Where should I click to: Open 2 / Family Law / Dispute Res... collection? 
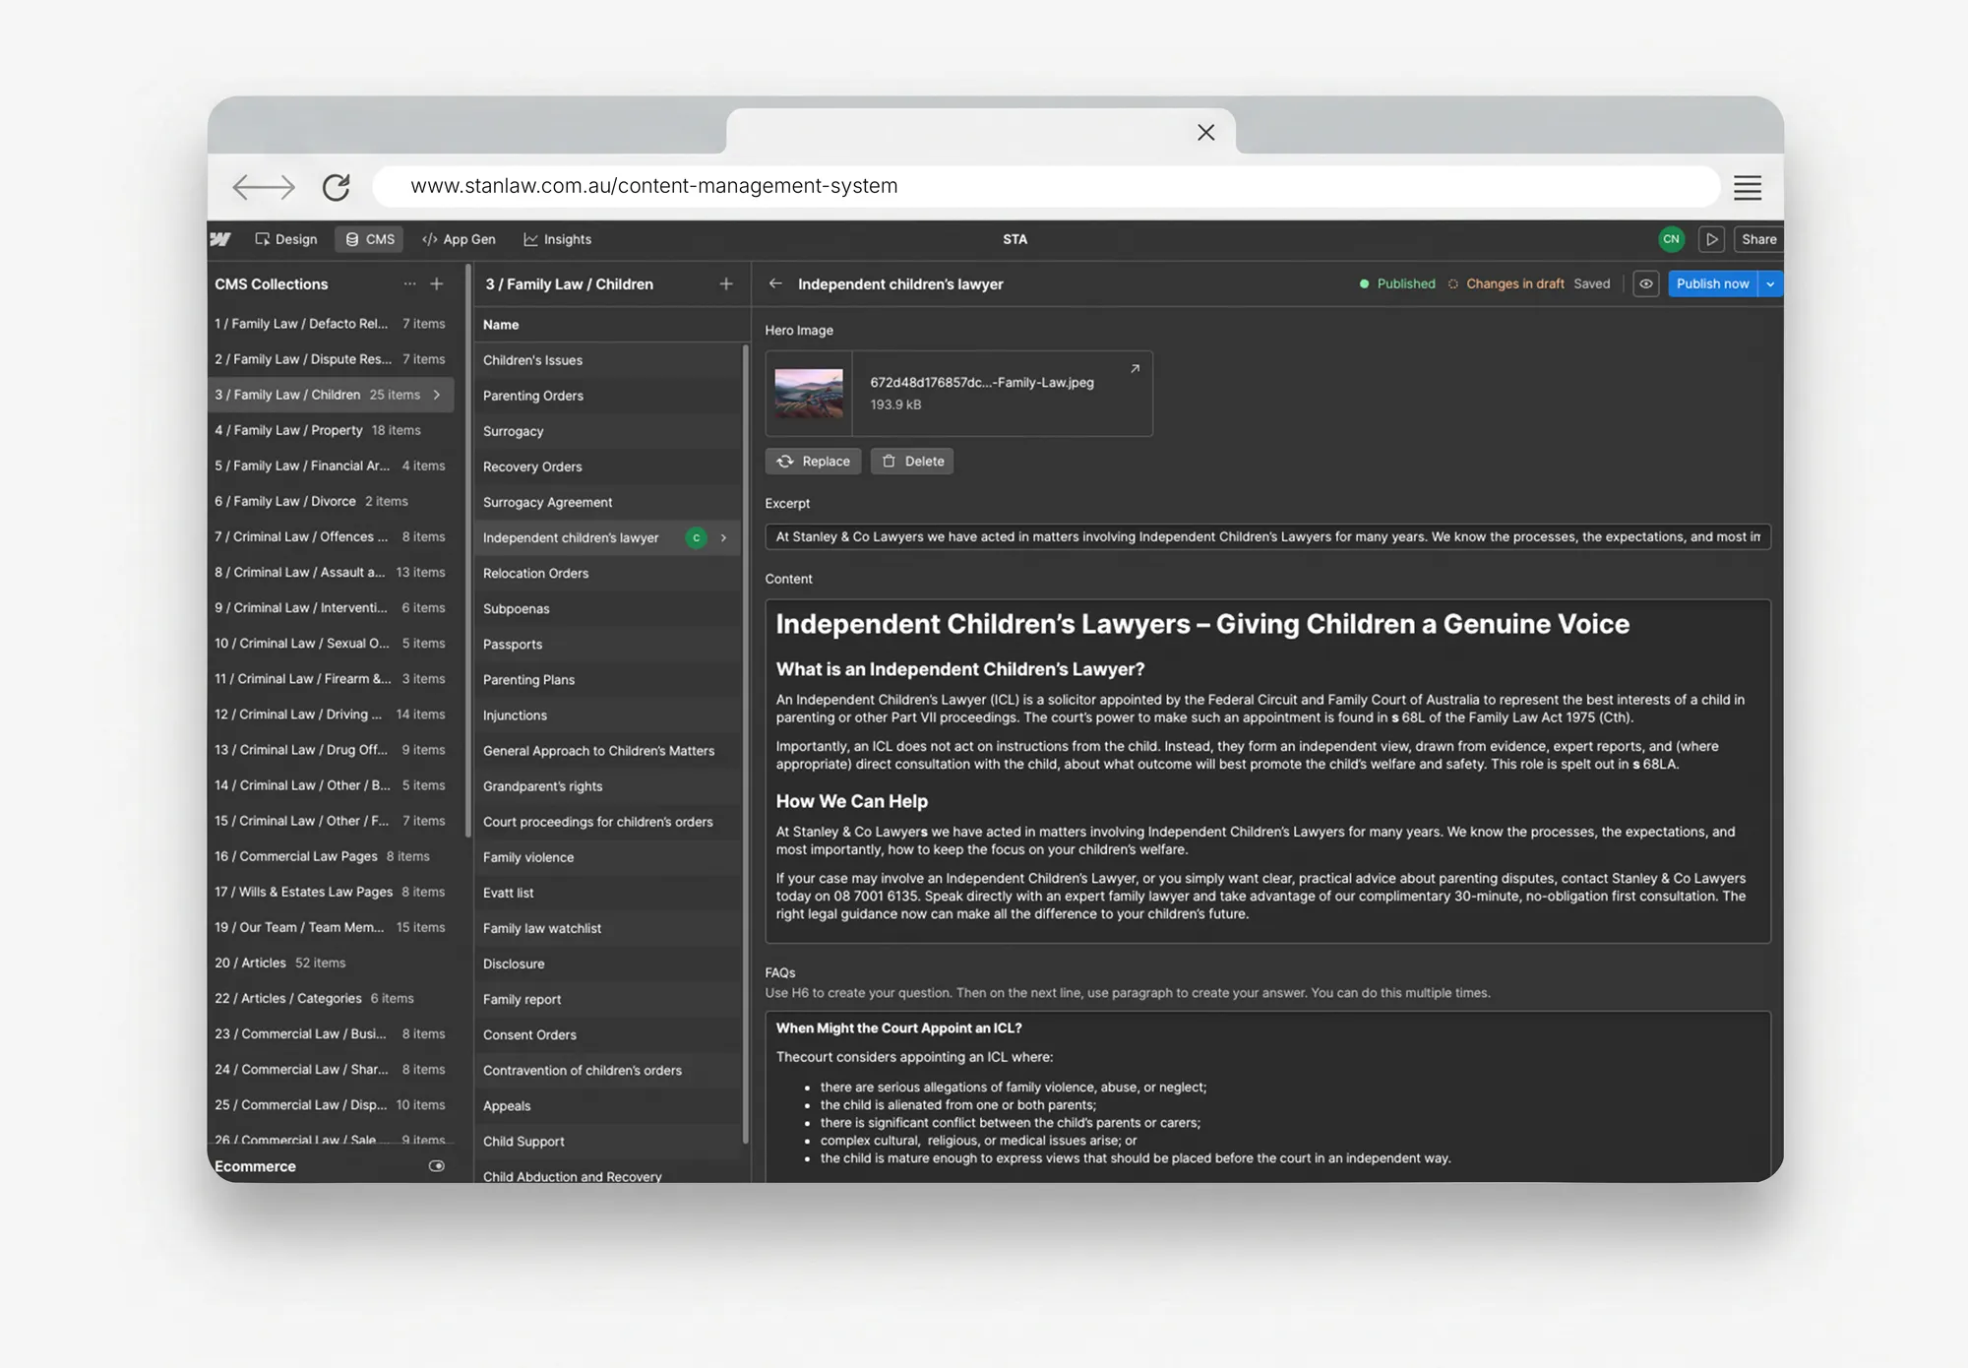[331, 359]
